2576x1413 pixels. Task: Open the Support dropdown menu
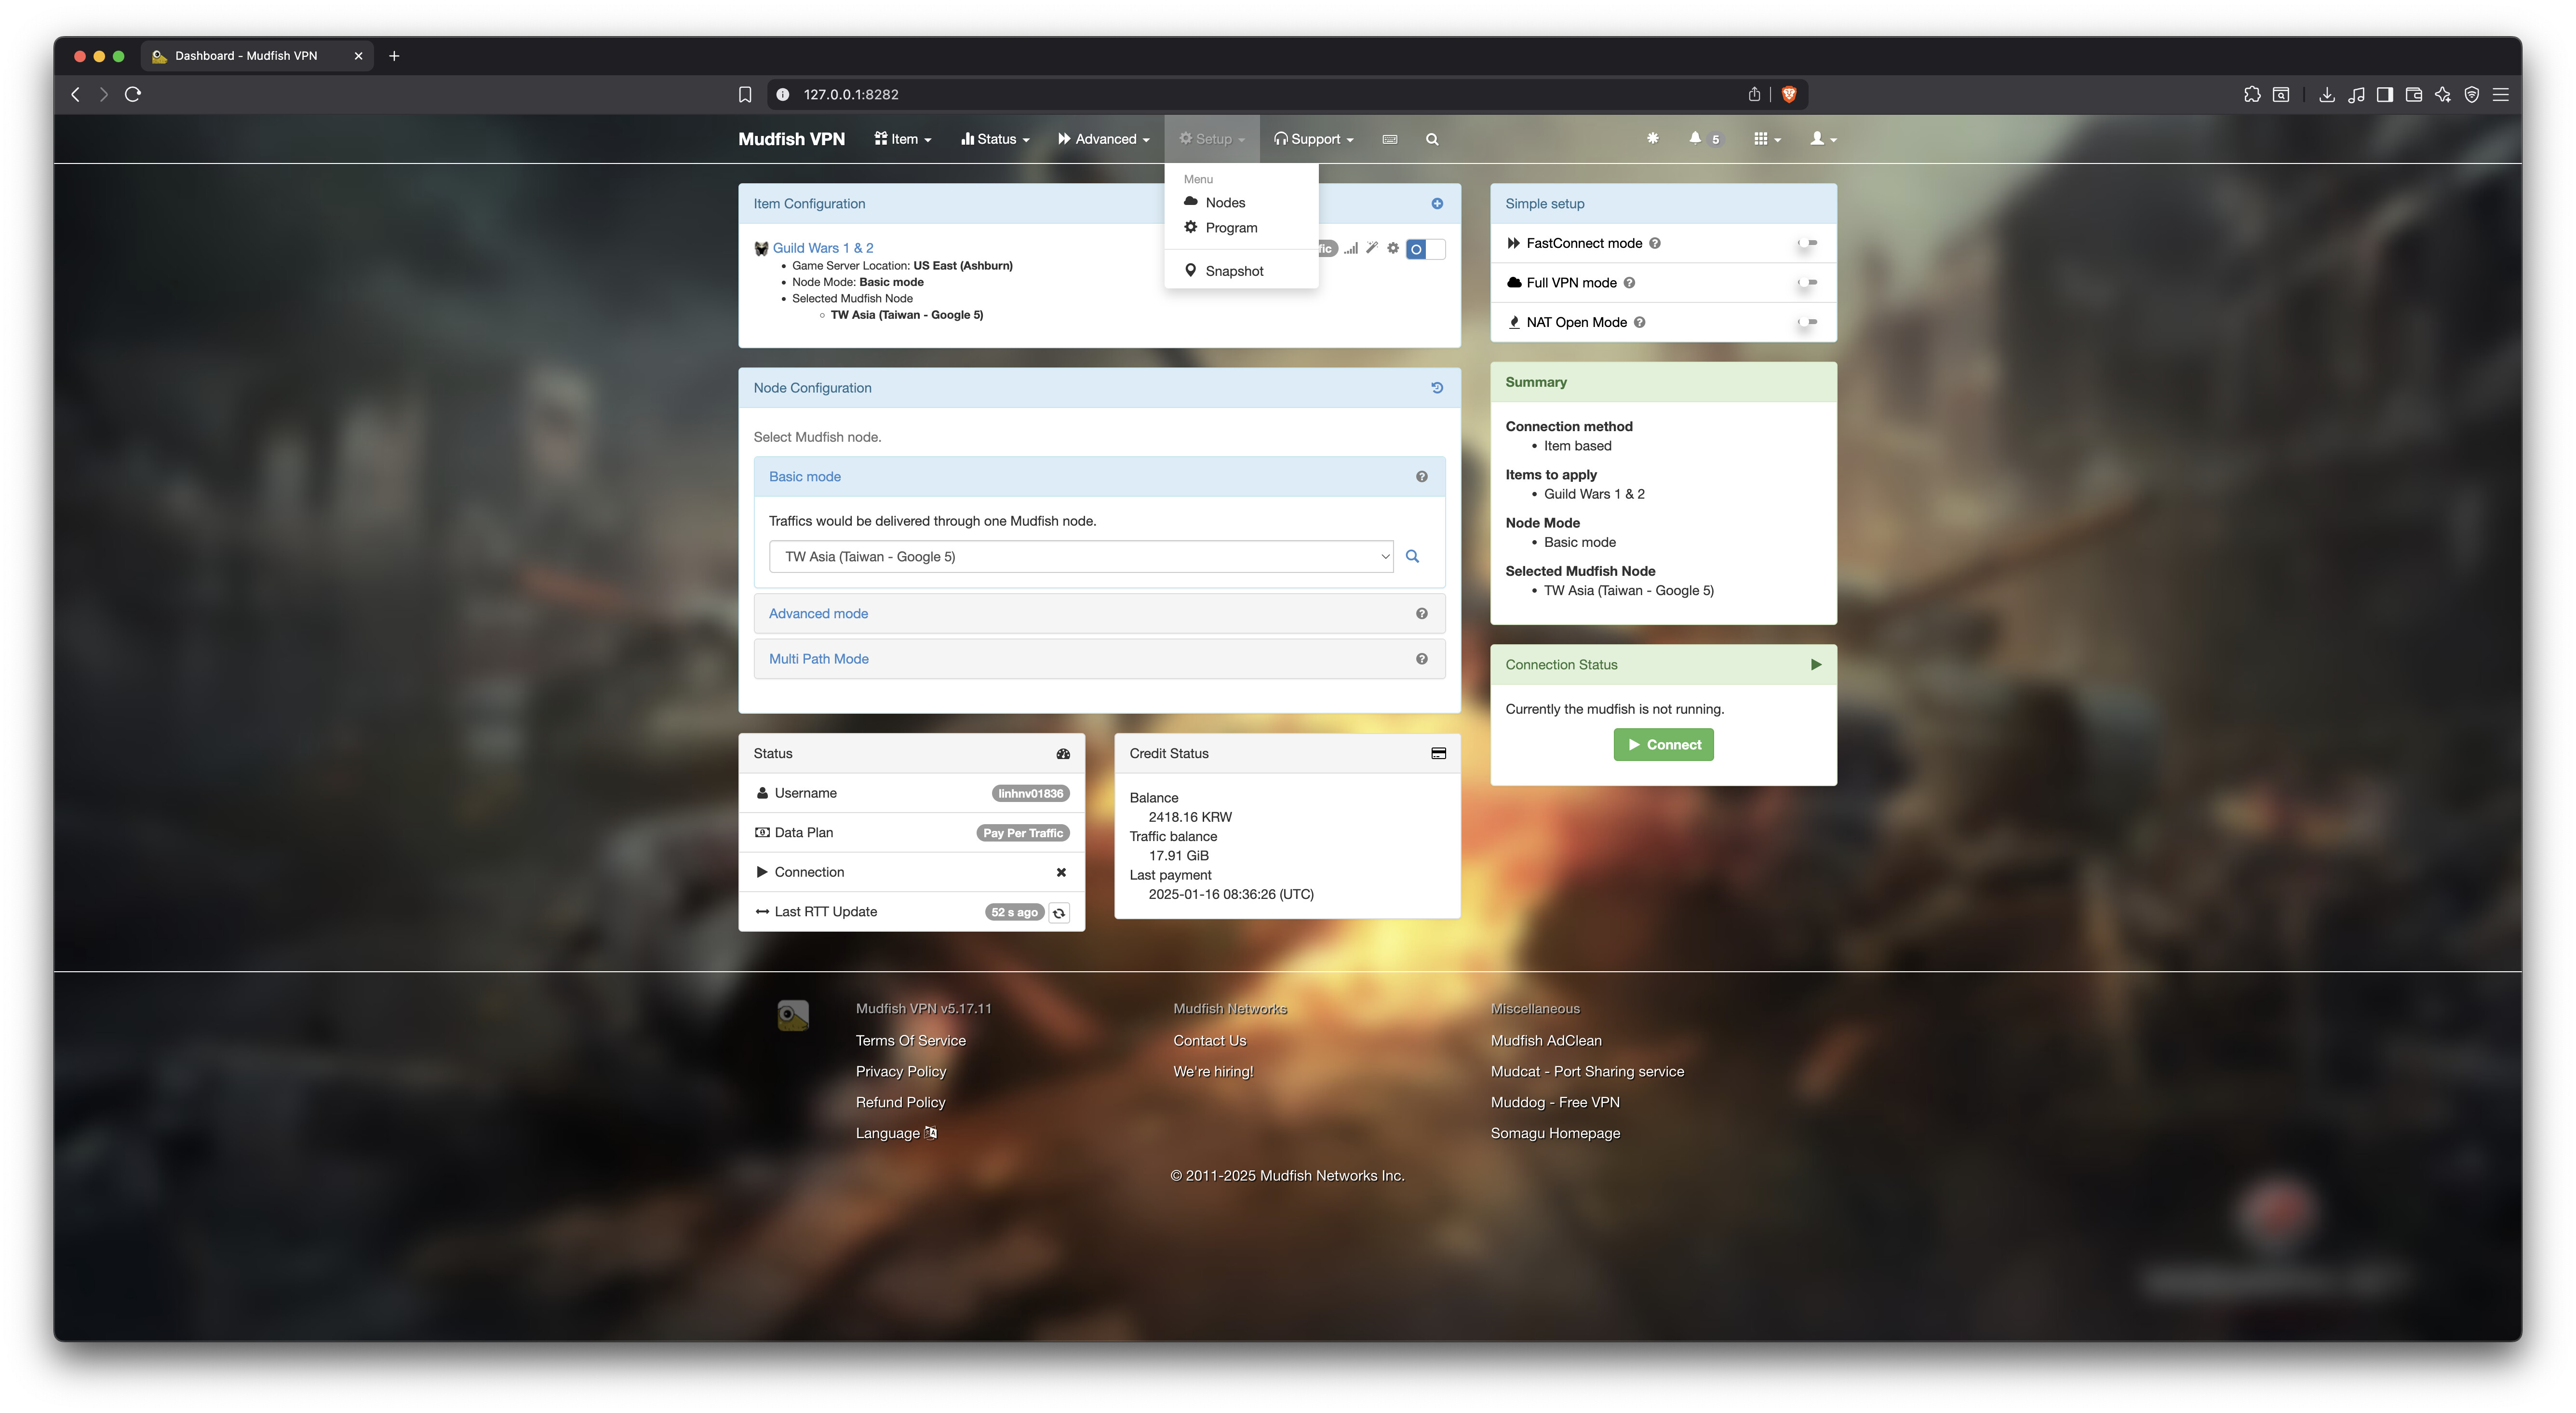tap(1313, 139)
